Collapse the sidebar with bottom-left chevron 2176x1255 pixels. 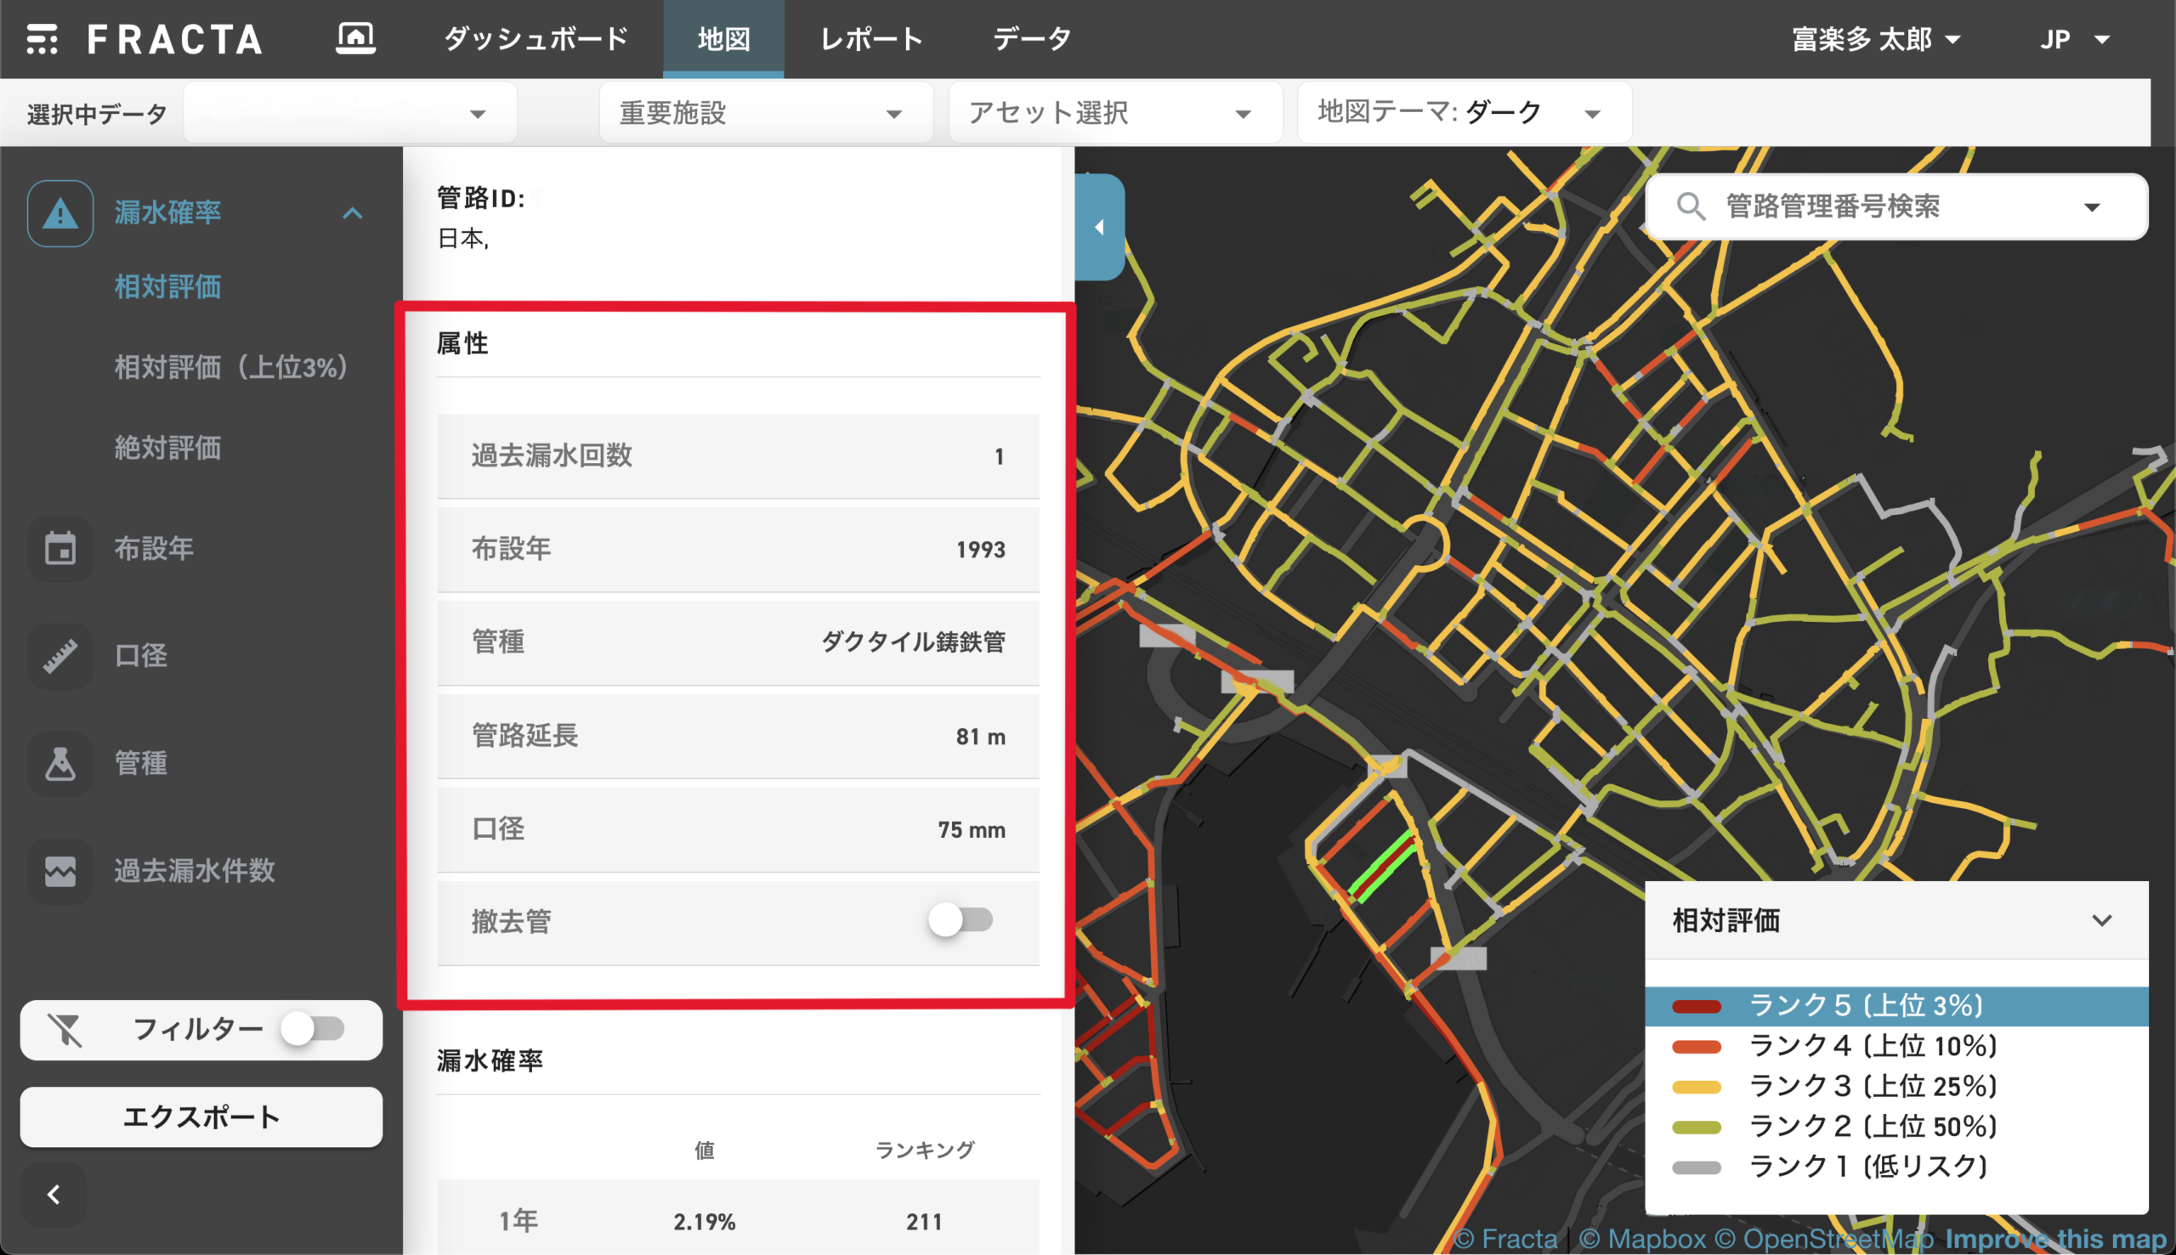coord(54,1195)
